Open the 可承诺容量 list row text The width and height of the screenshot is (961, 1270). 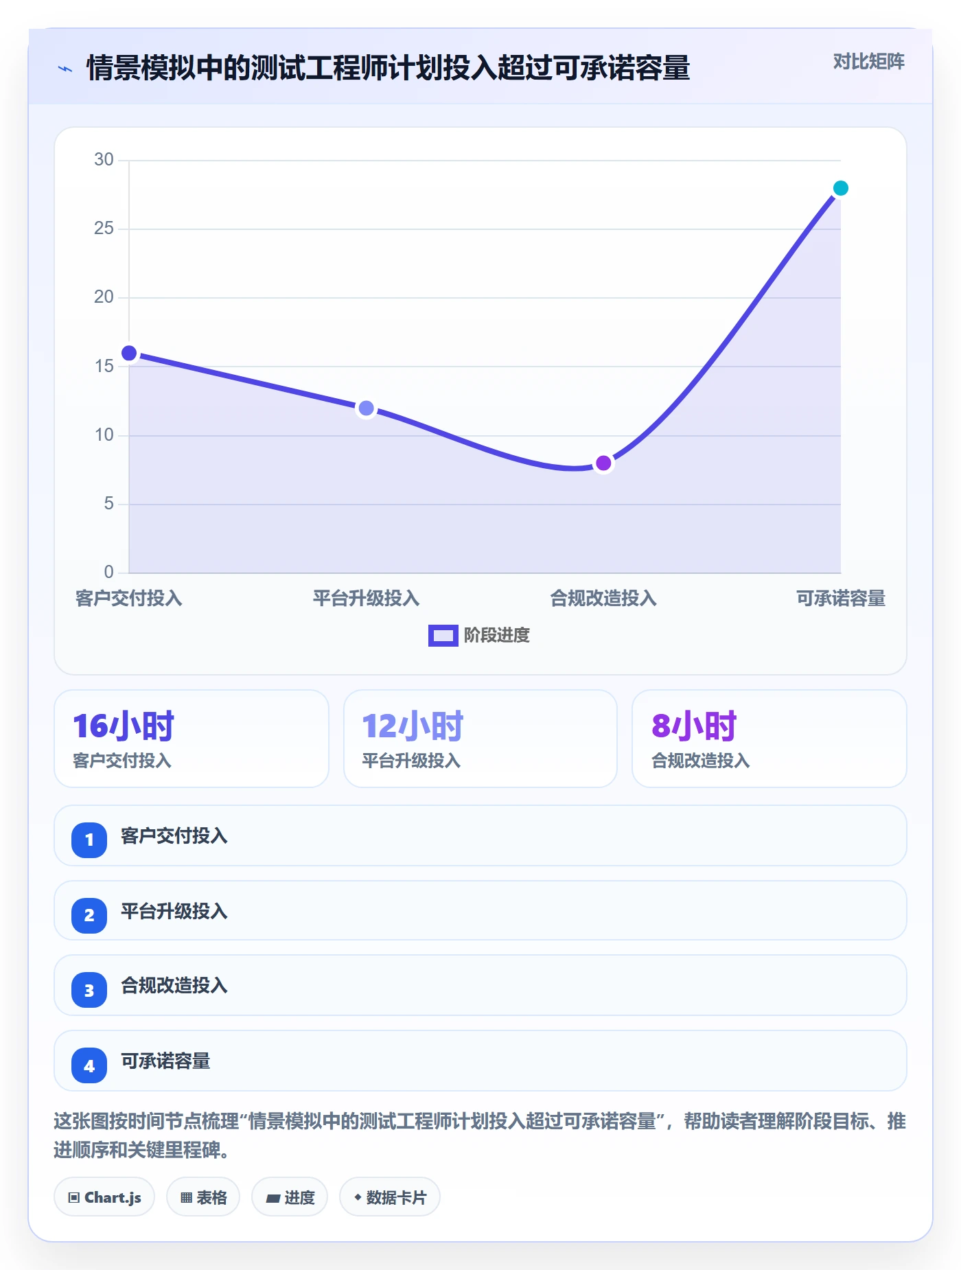point(165,1061)
